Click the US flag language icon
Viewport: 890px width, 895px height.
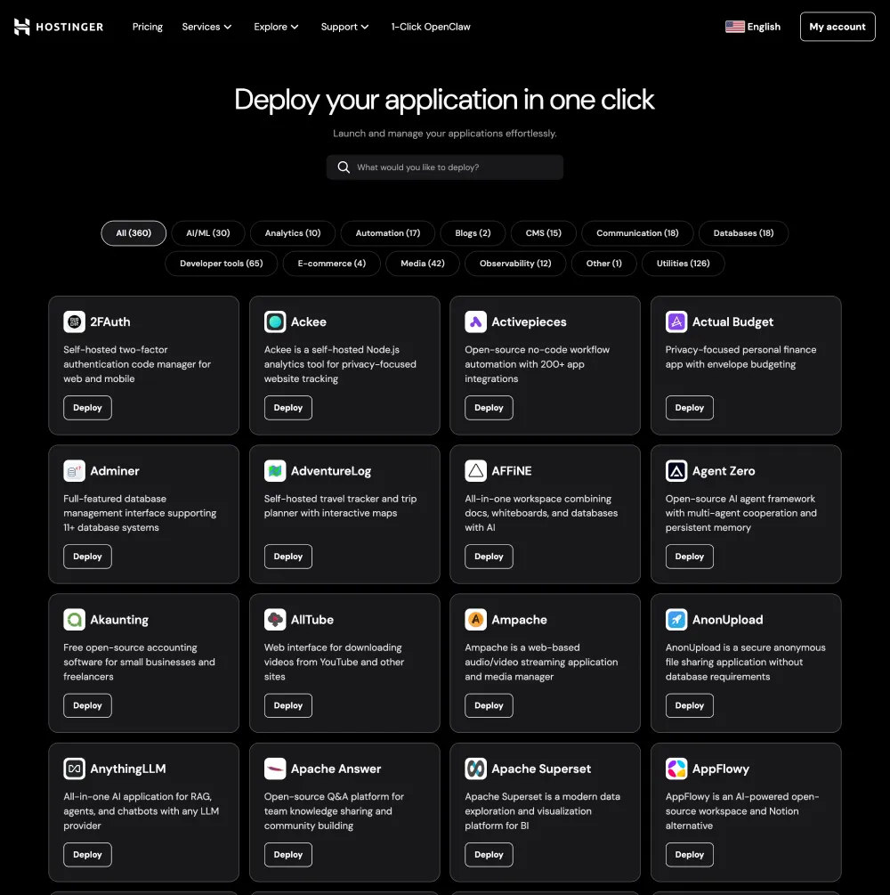click(x=735, y=27)
